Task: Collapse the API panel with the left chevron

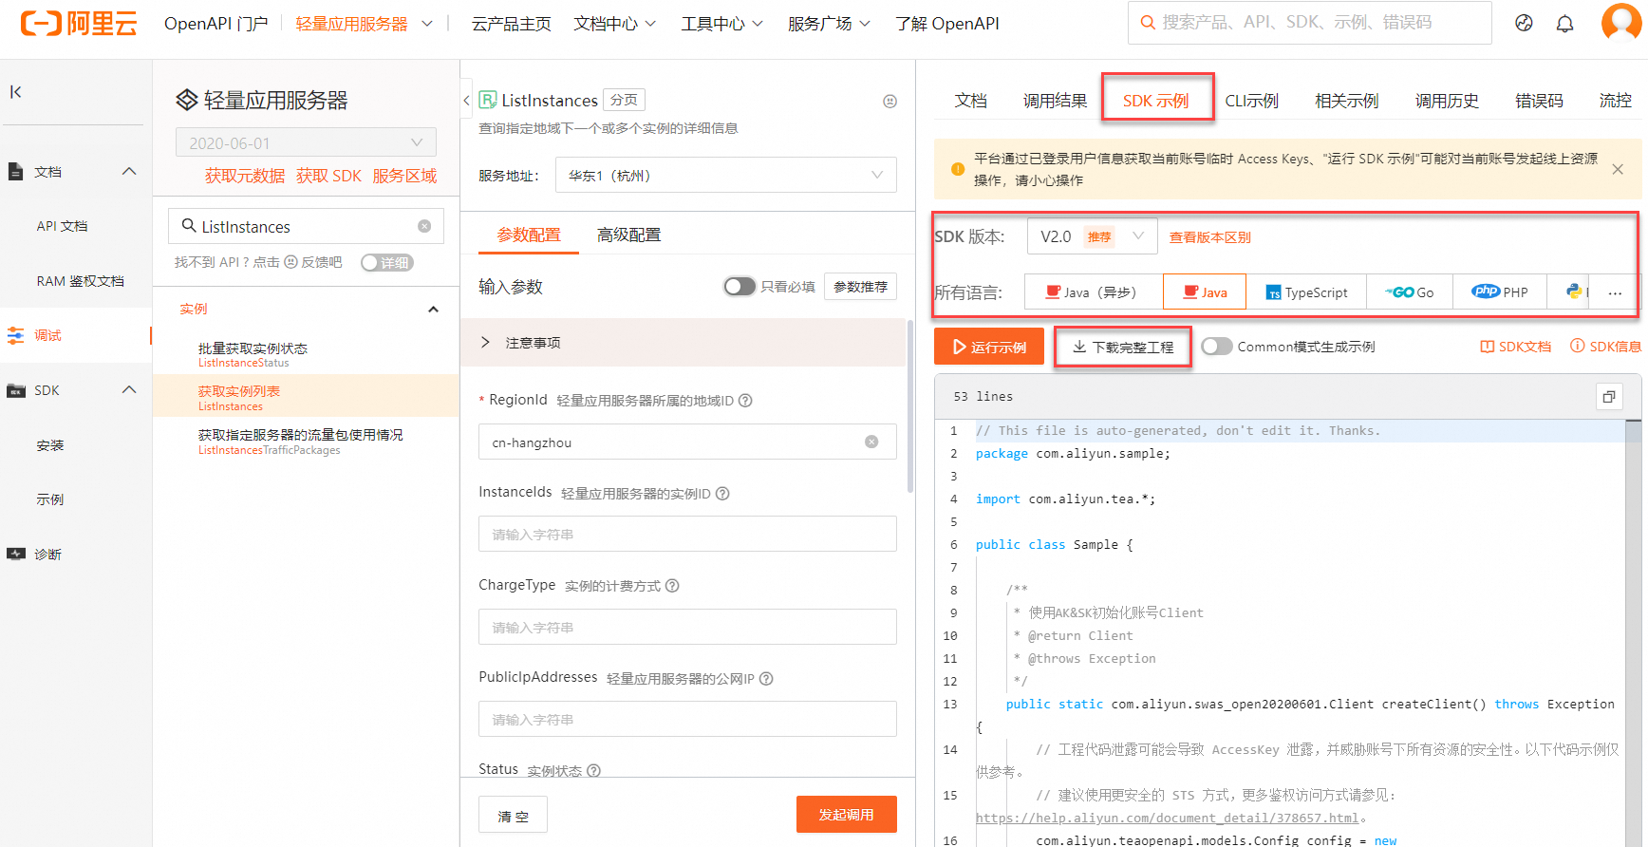Action: 466,100
